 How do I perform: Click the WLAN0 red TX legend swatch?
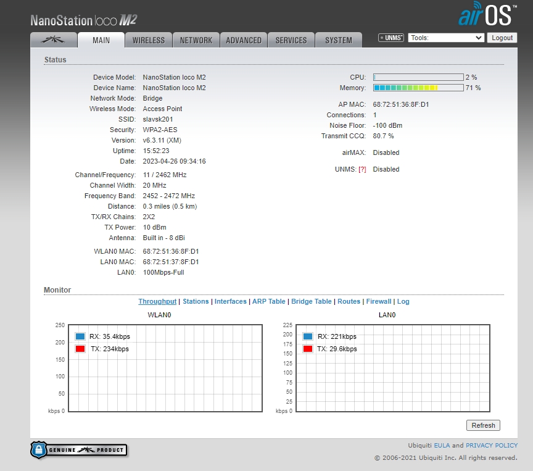[x=80, y=349]
